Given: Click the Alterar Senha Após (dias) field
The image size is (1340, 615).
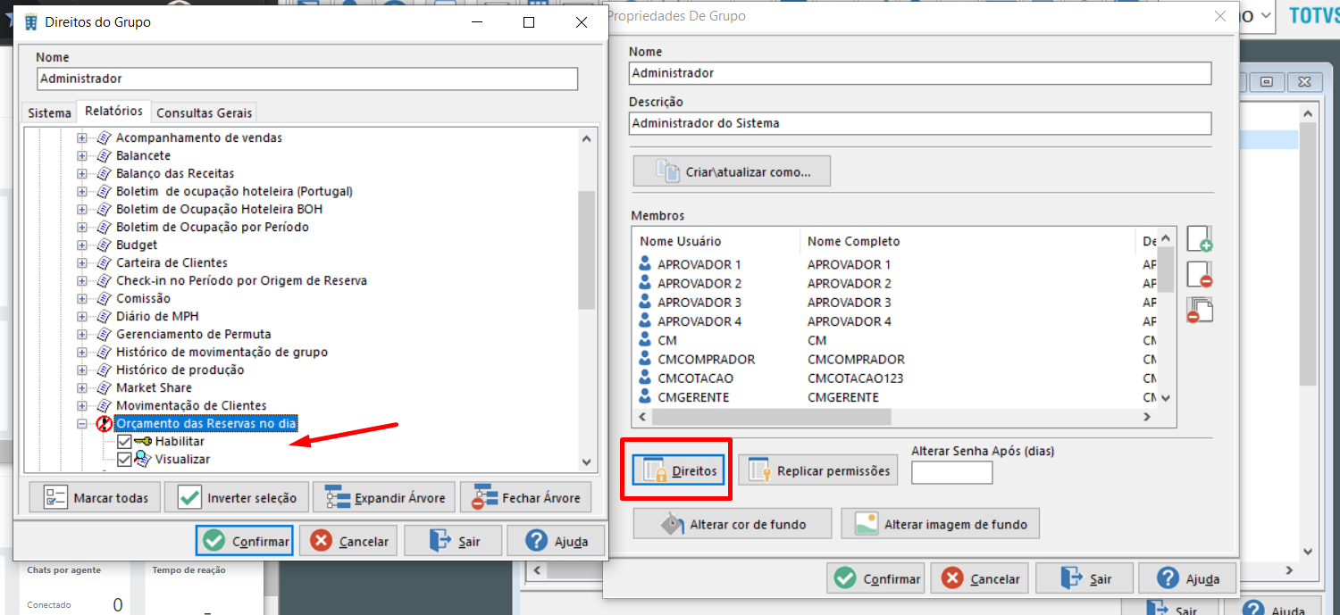Looking at the screenshot, I should click(x=951, y=473).
